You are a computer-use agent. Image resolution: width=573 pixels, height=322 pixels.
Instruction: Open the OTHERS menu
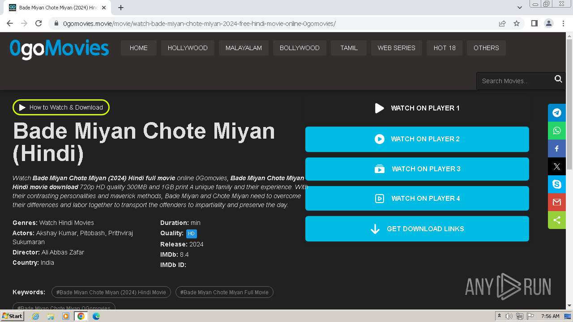[x=486, y=48]
